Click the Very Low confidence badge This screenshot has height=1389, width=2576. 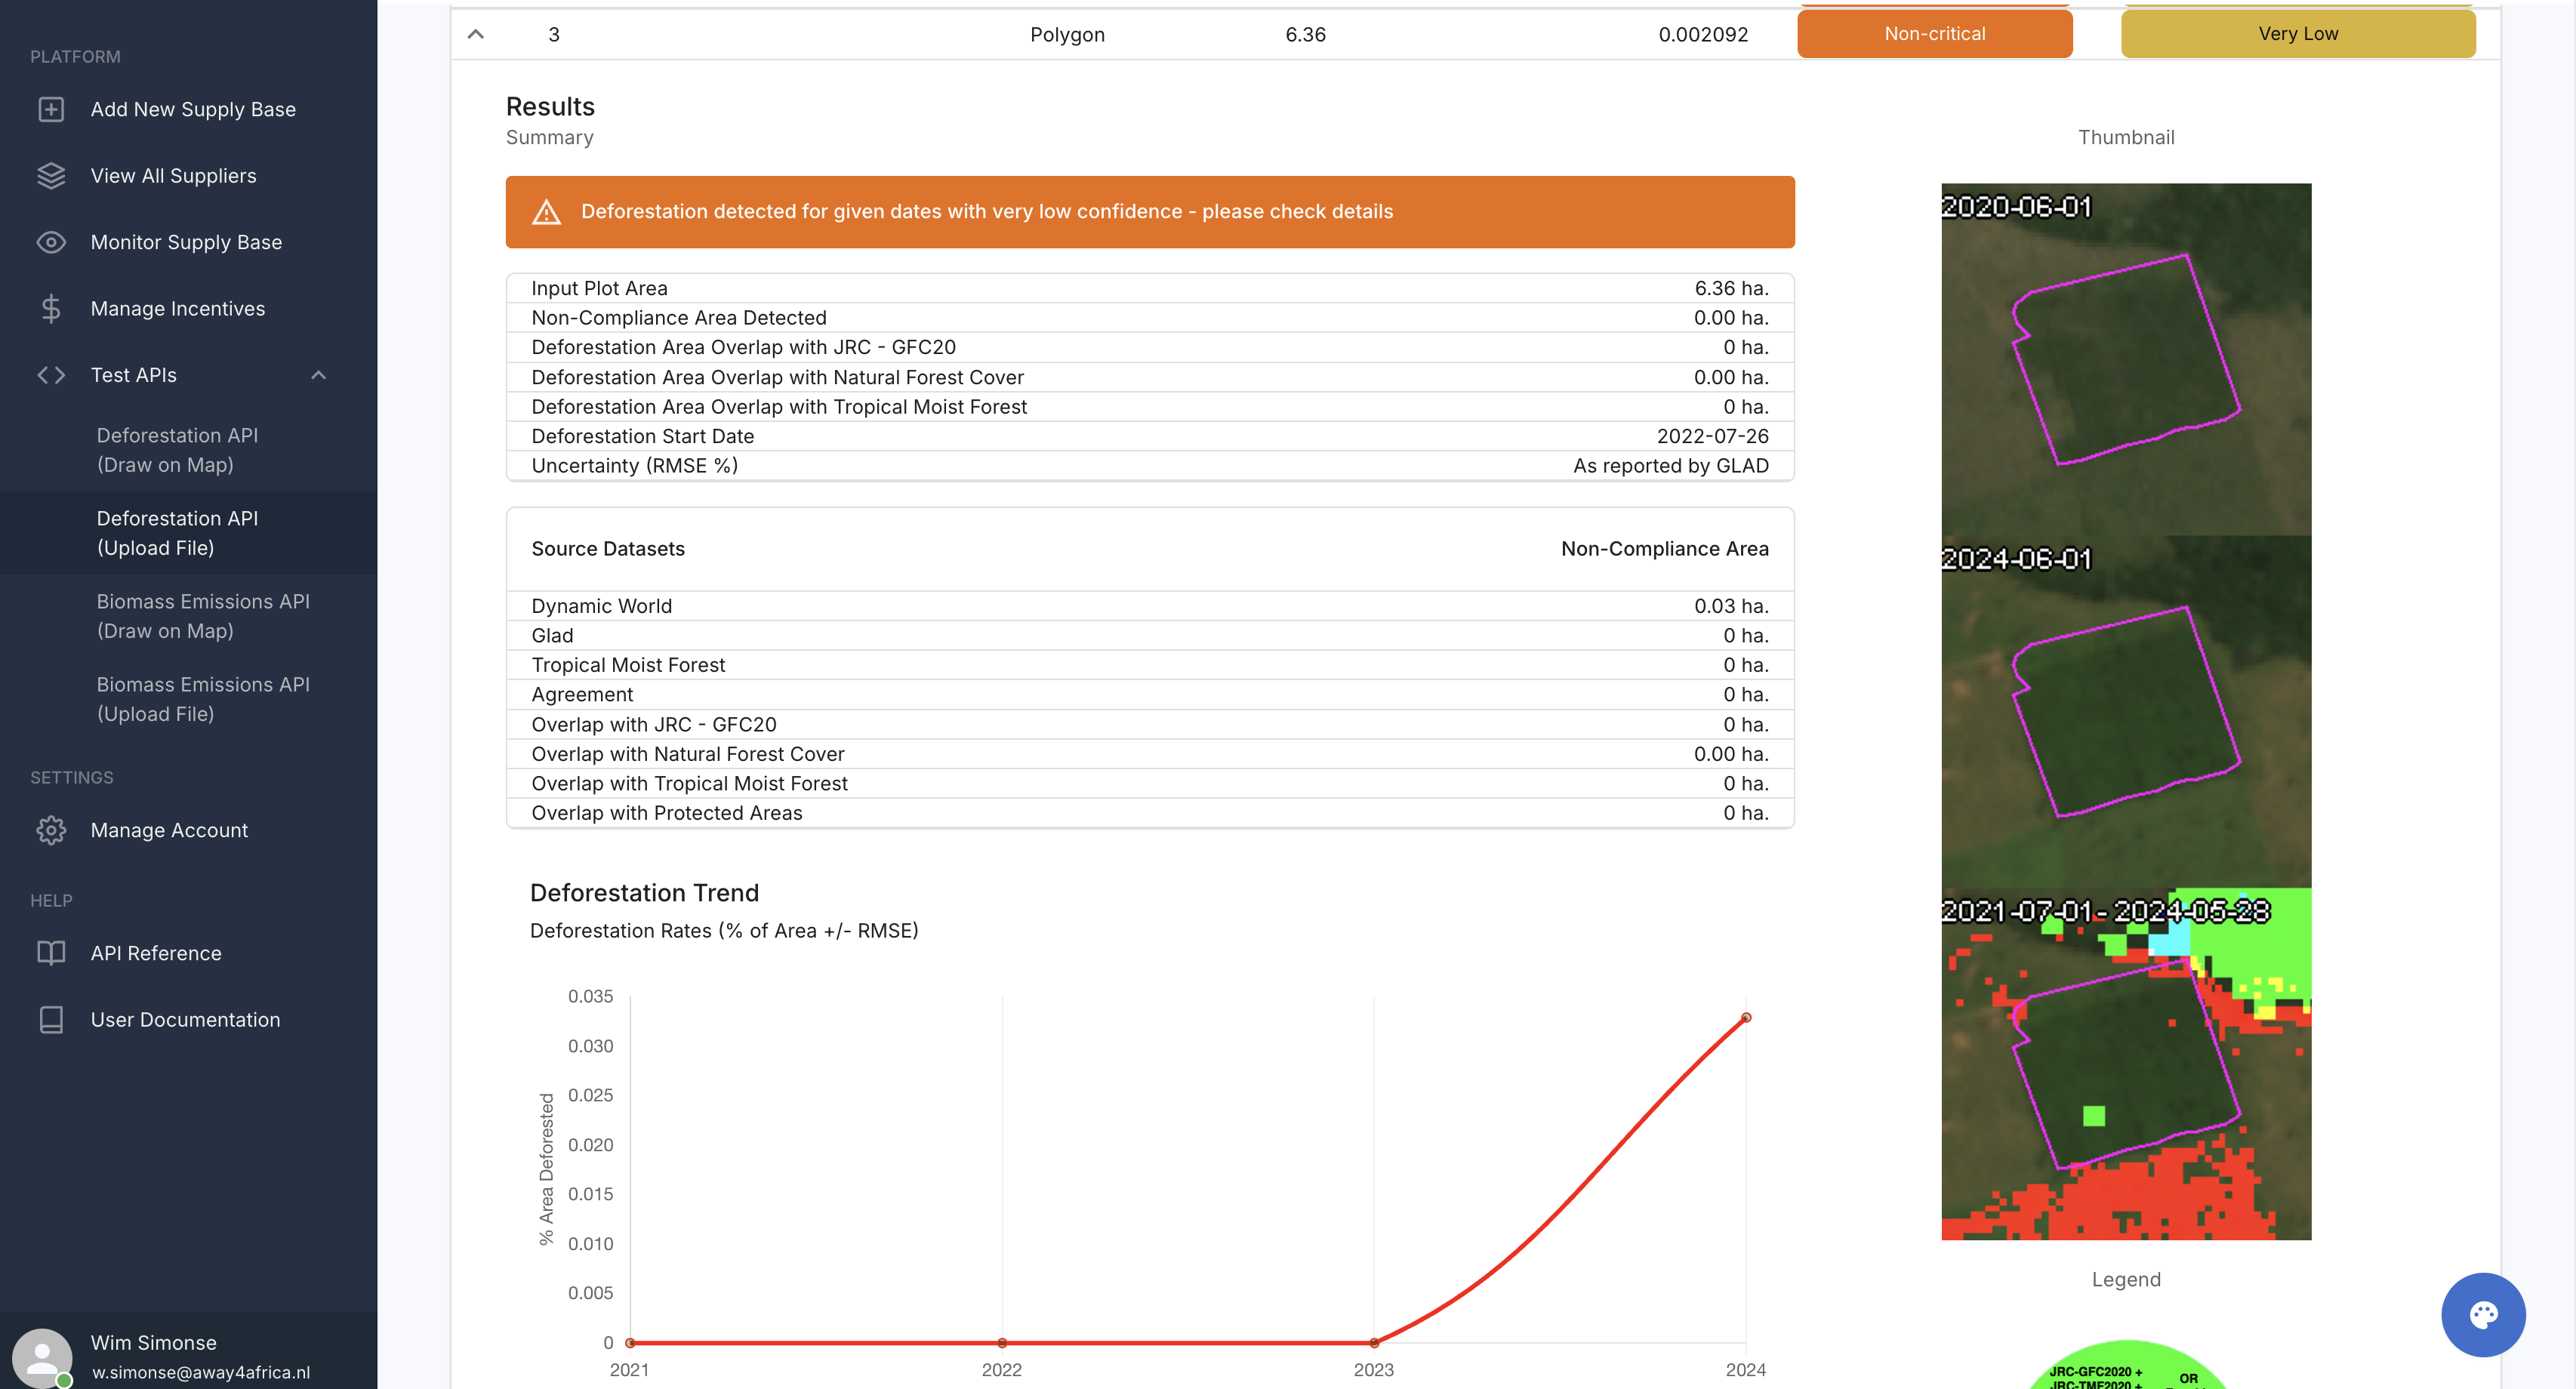[2297, 34]
